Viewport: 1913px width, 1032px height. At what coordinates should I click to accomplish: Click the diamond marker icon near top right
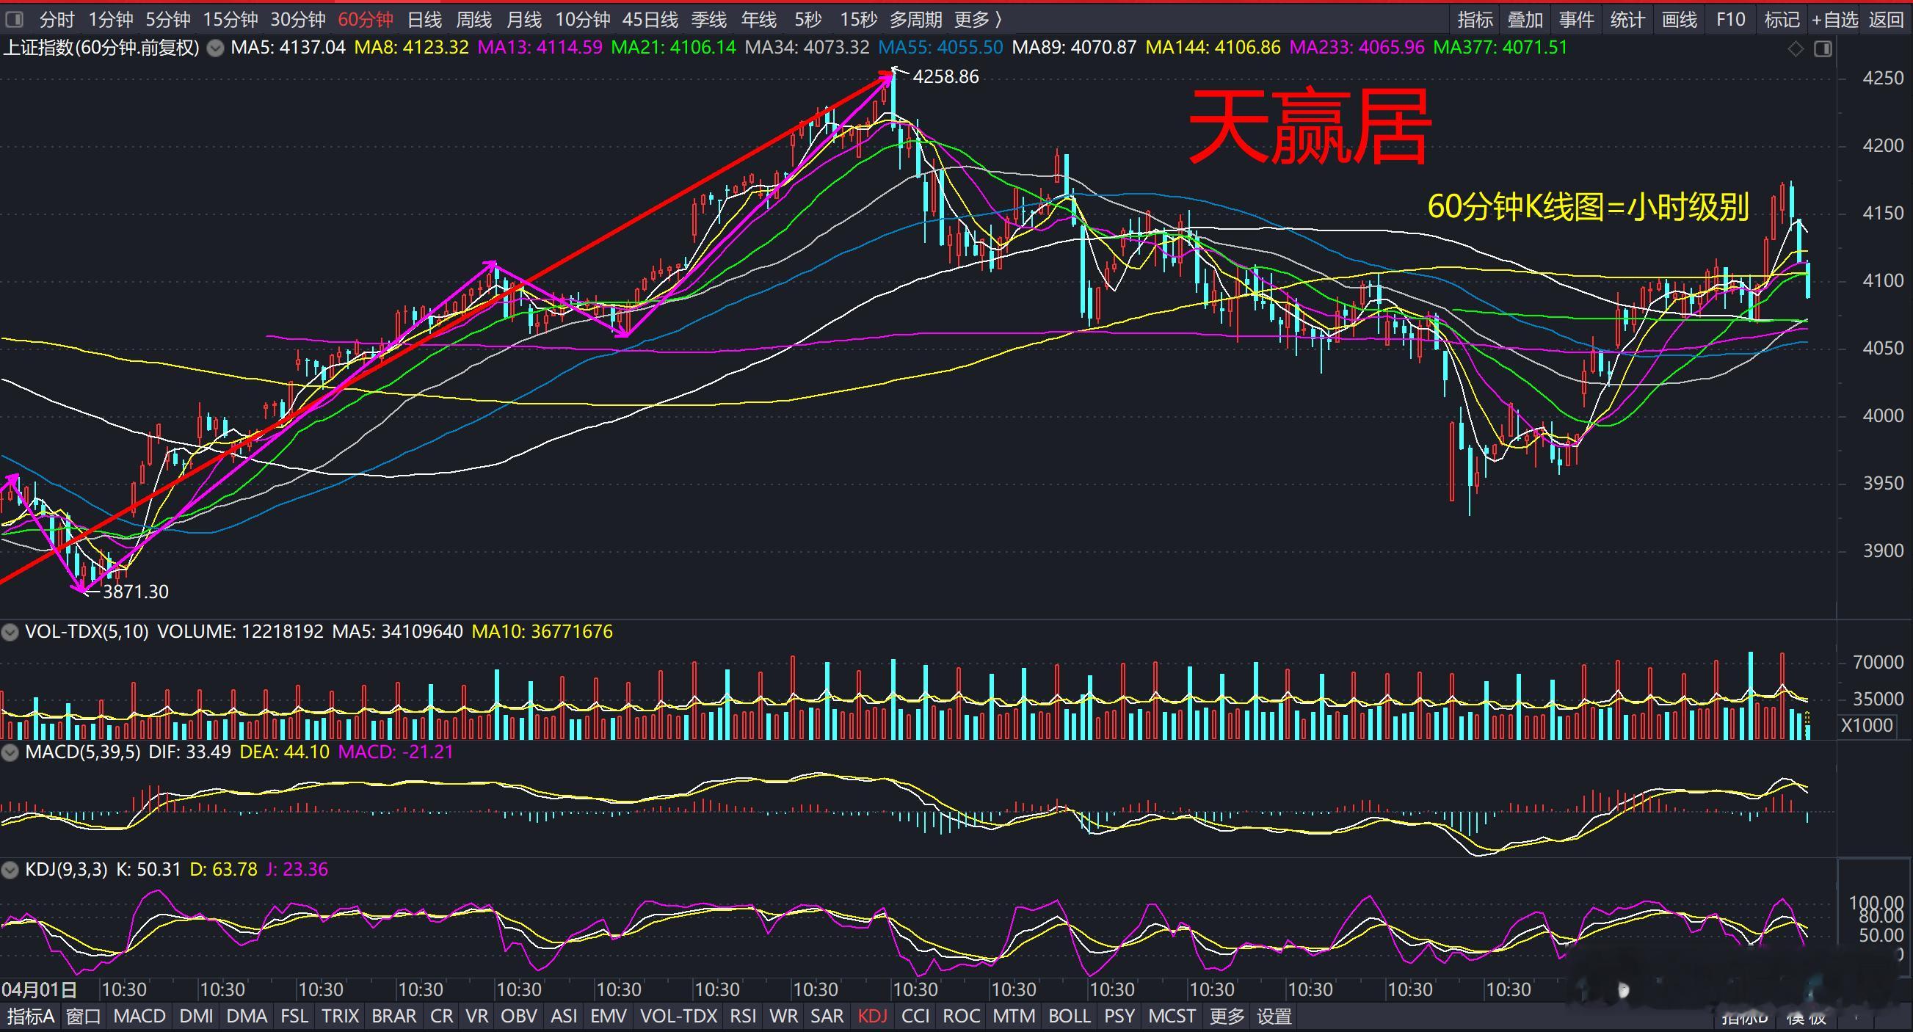[x=1795, y=49]
